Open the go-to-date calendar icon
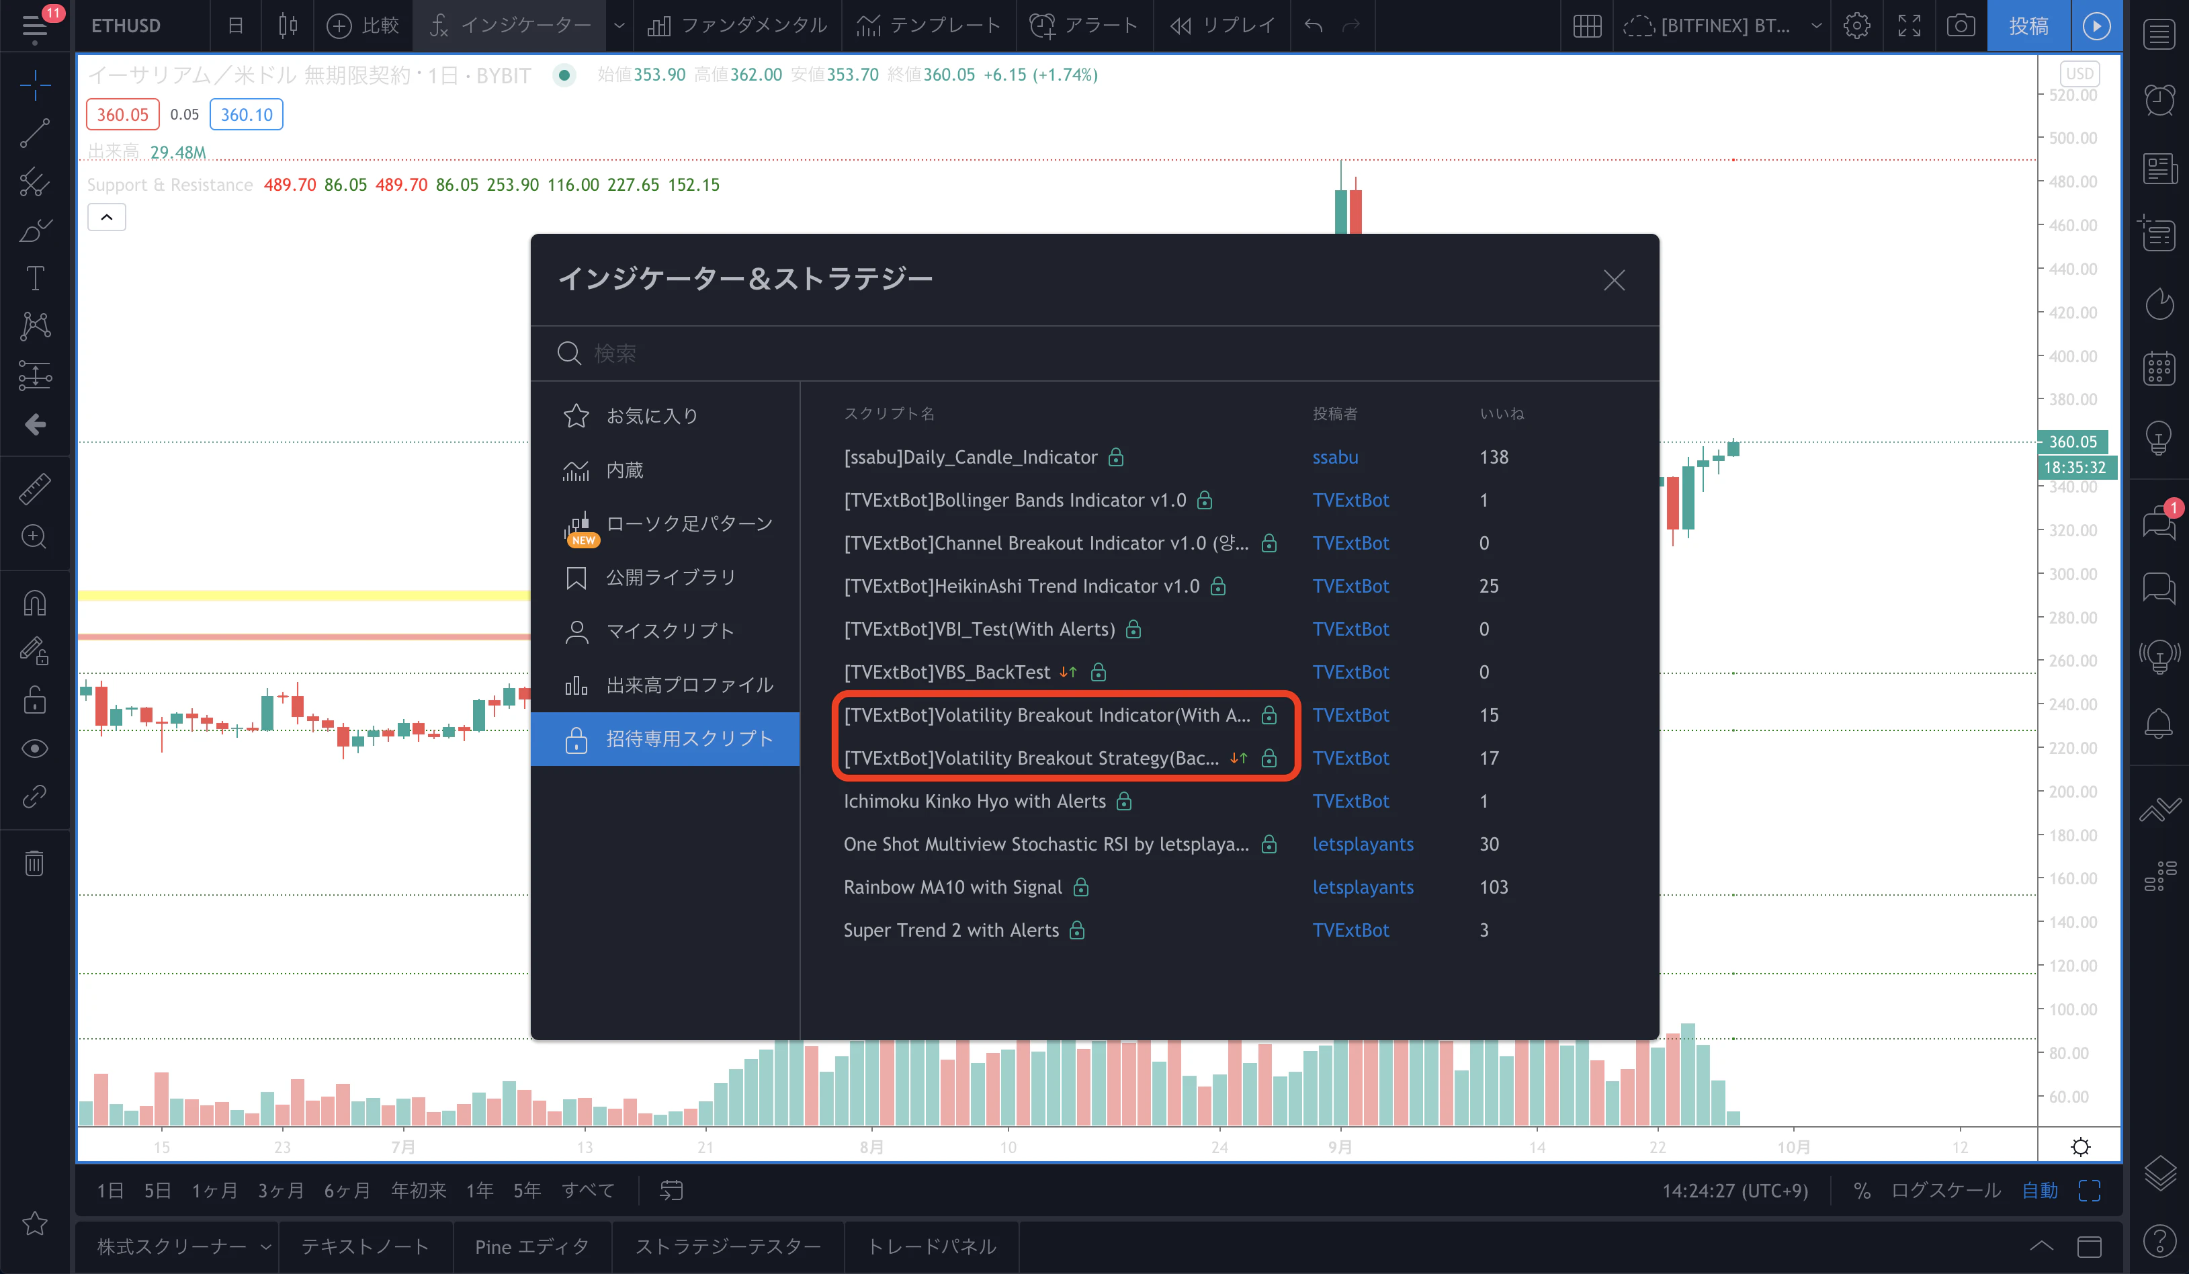2189x1274 pixels. pyautogui.click(x=671, y=1190)
